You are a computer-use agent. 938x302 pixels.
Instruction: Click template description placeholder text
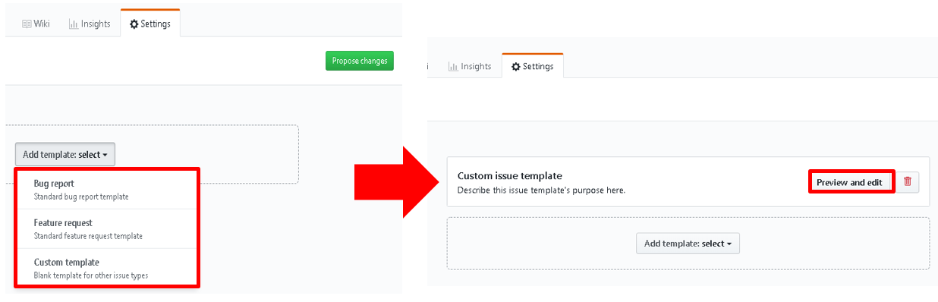point(541,190)
